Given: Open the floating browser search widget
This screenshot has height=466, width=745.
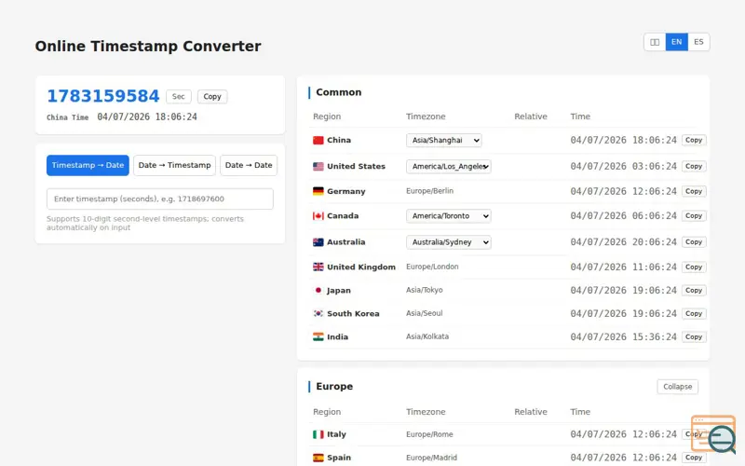Looking at the screenshot, I should 713,434.
